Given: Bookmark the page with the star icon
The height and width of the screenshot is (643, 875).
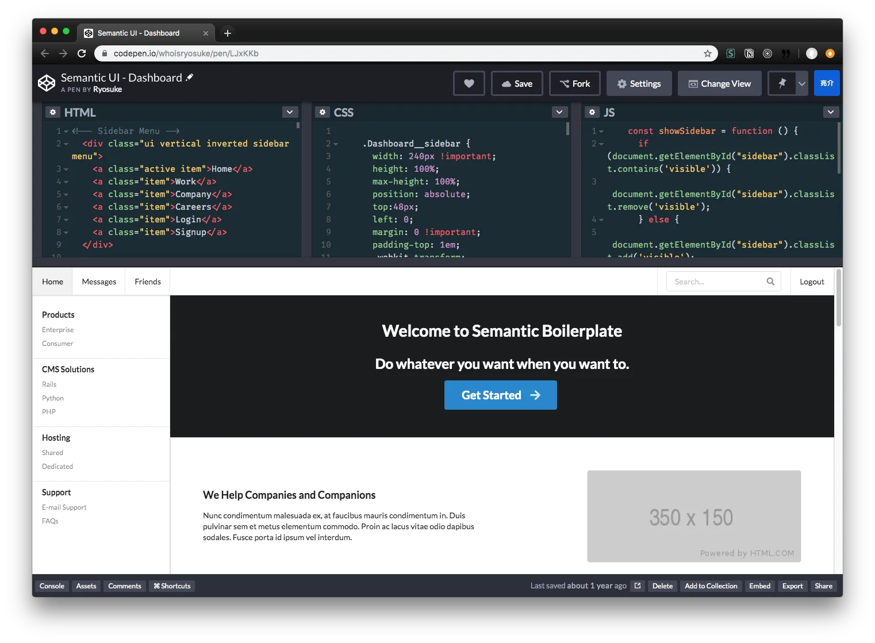Looking at the screenshot, I should [x=707, y=53].
